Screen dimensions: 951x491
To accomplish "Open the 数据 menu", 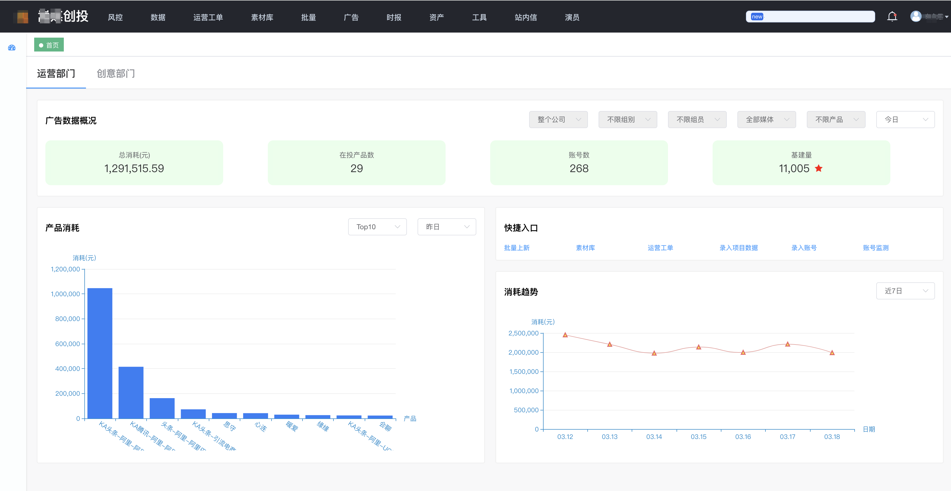I will [x=158, y=17].
